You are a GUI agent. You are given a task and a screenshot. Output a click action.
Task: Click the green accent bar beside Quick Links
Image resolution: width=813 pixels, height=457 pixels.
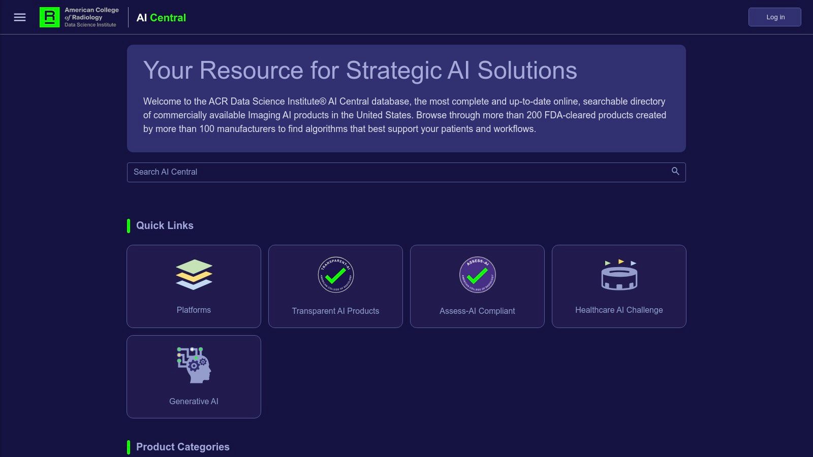click(129, 225)
